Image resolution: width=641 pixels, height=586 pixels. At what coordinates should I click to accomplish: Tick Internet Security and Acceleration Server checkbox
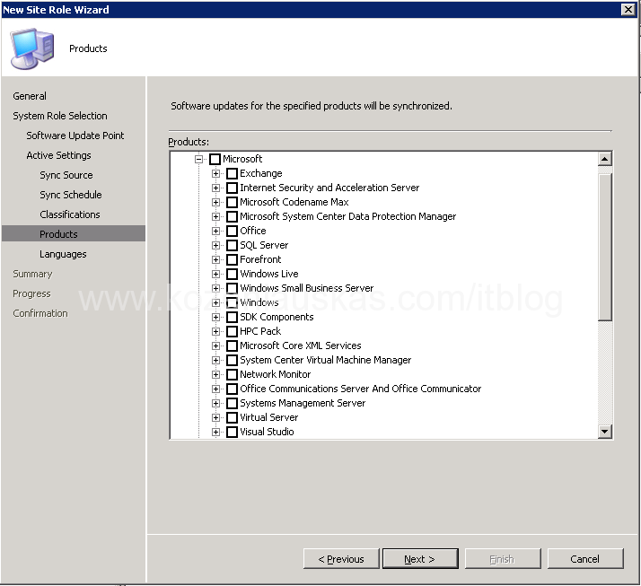point(232,188)
